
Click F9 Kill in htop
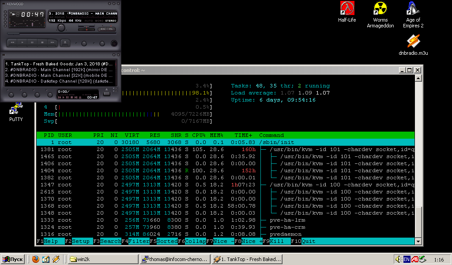point(277,241)
